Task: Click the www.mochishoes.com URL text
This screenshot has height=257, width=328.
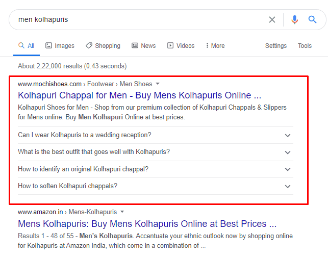Action: point(49,84)
